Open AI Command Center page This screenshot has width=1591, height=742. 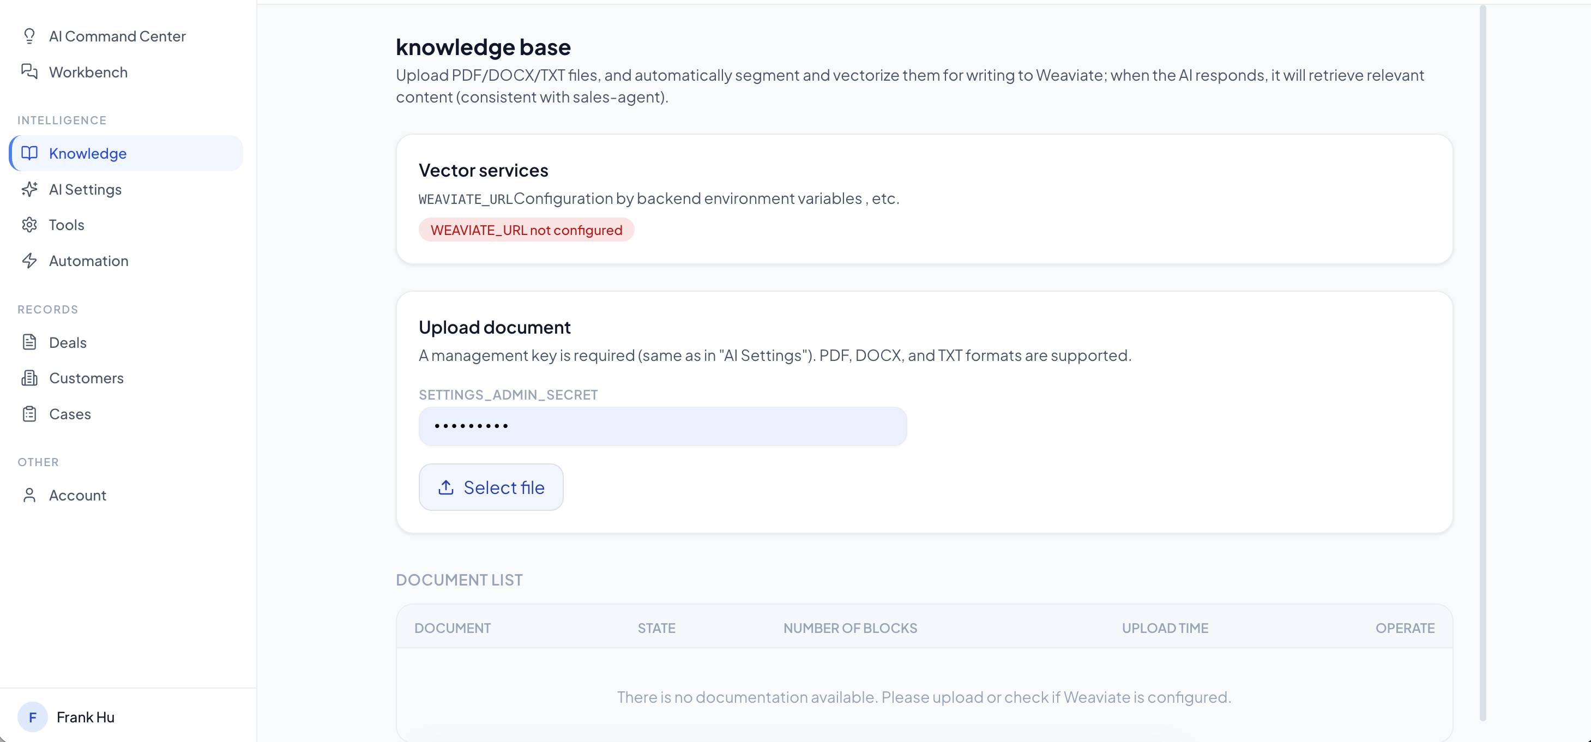[x=126, y=37]
